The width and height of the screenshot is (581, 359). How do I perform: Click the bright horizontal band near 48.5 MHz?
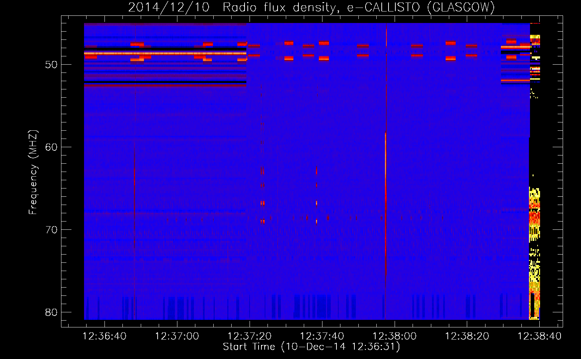point(165,53)
